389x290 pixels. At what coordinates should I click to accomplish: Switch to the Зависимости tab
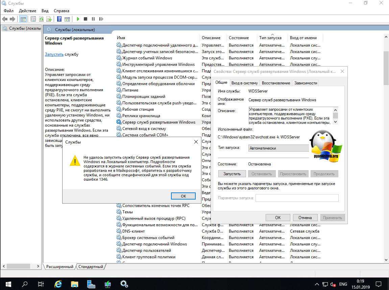click(x=306, y=83)
